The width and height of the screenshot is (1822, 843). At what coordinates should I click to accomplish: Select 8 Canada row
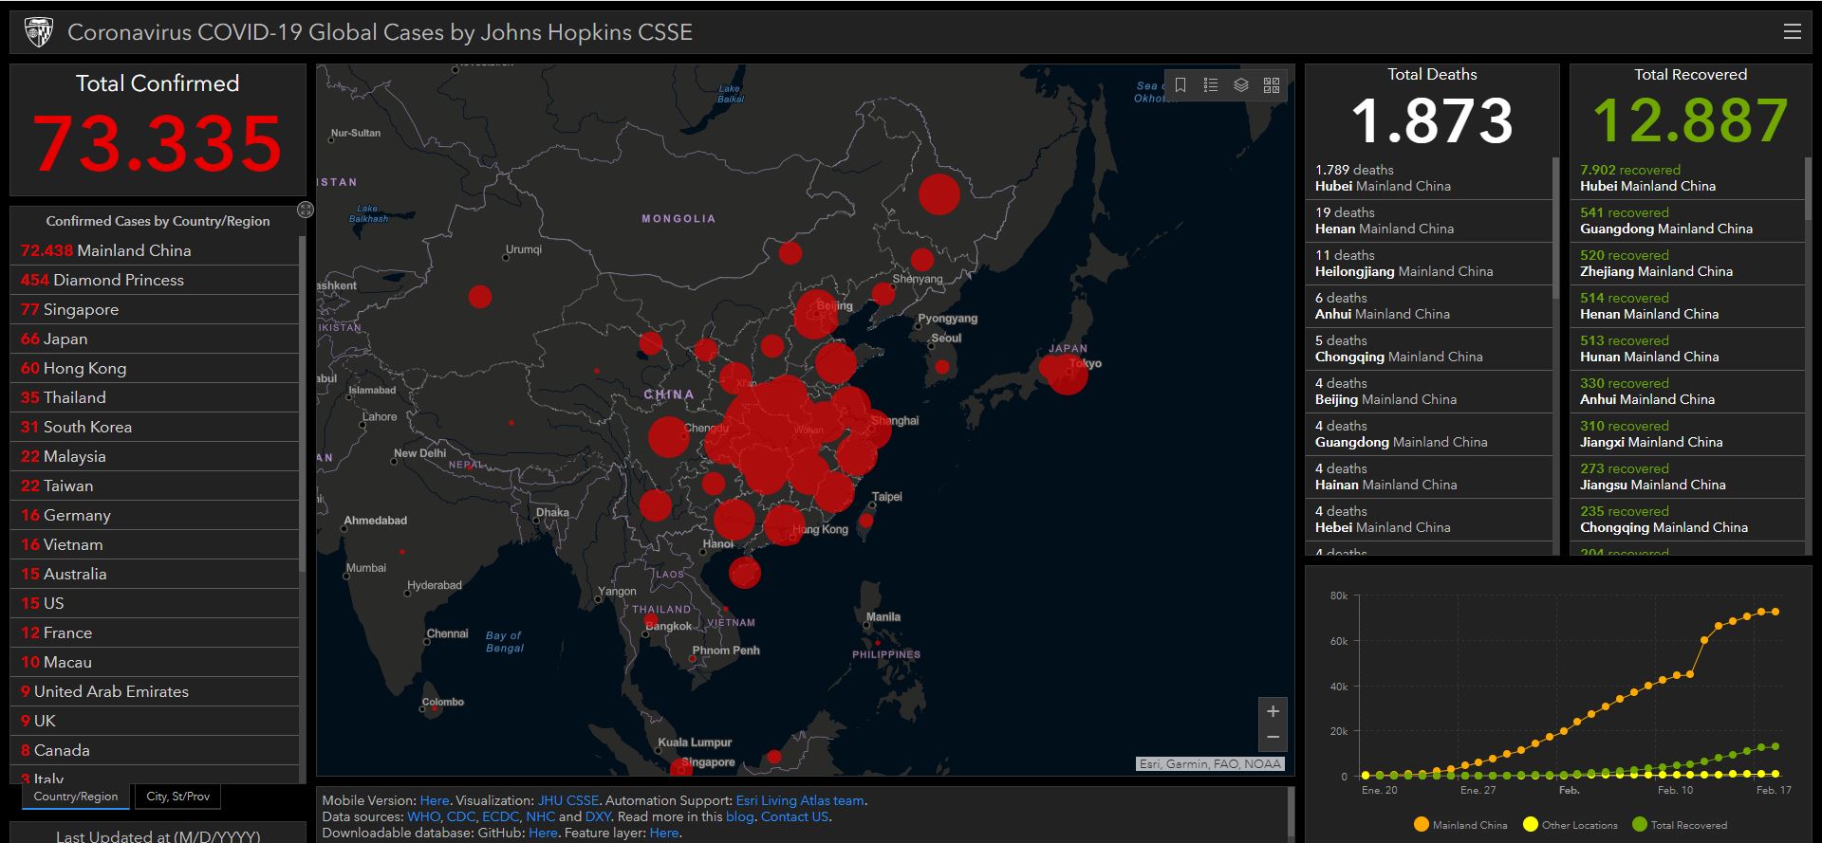pos(156,750)
